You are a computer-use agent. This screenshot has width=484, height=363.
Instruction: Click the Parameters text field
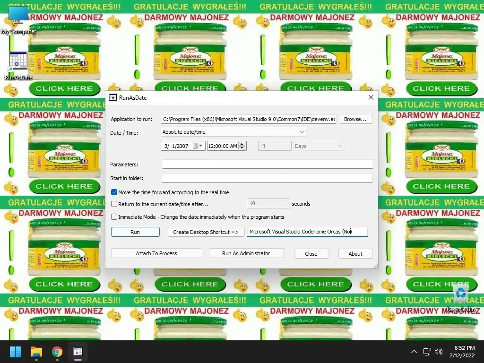(268, 164)
